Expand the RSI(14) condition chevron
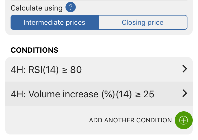The height and width of the screenshot is (140, 198). tap(185, 69)
